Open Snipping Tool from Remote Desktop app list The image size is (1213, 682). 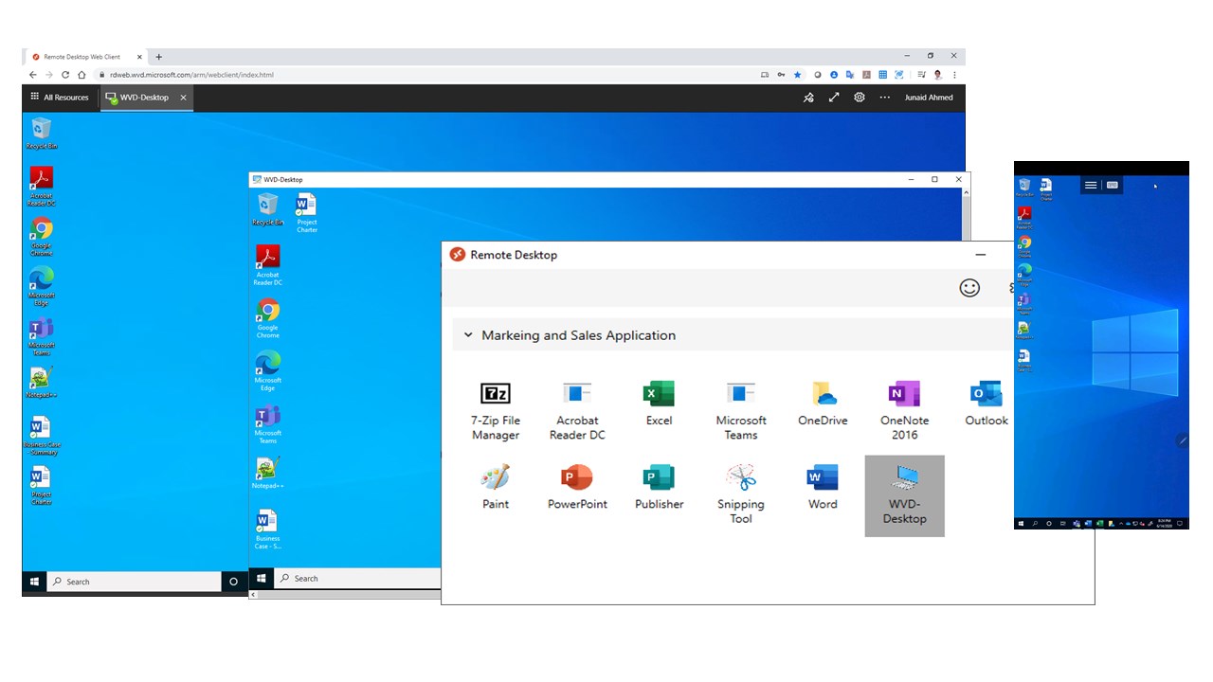(741, 495)
